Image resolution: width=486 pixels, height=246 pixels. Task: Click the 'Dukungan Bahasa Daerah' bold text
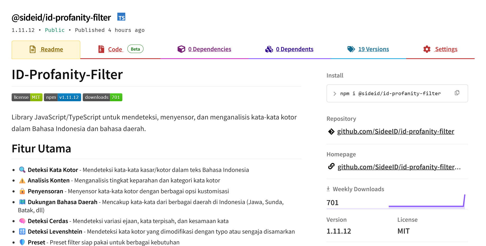click(x=63, y=202)
